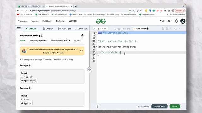Click the Update browser button

(180, 11)
